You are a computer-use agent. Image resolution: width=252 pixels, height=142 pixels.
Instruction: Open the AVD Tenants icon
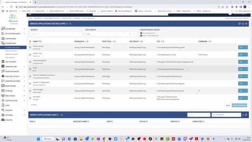tap(3, 62)
